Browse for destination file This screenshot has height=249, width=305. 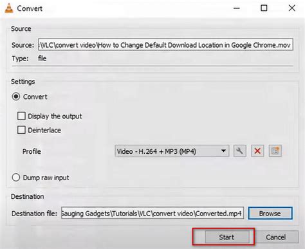(x=270, y=213)
